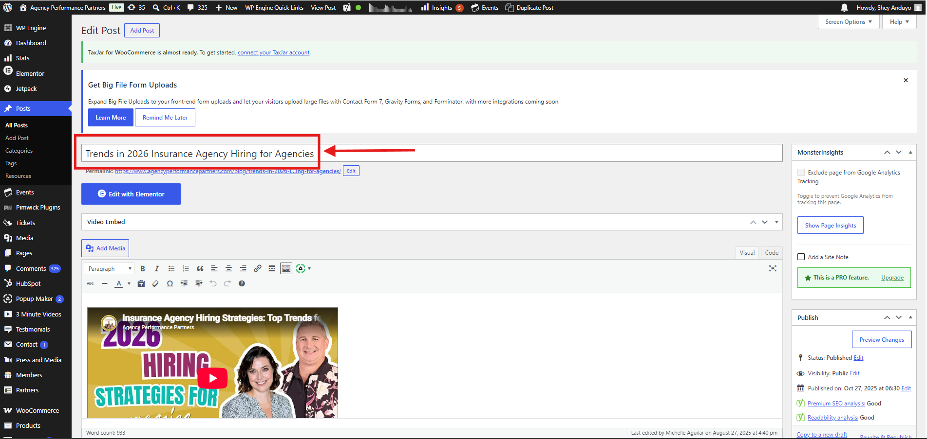927x439 pixels.
Task: Click the Undo arrow icon
Action: [x=213, y=283]
